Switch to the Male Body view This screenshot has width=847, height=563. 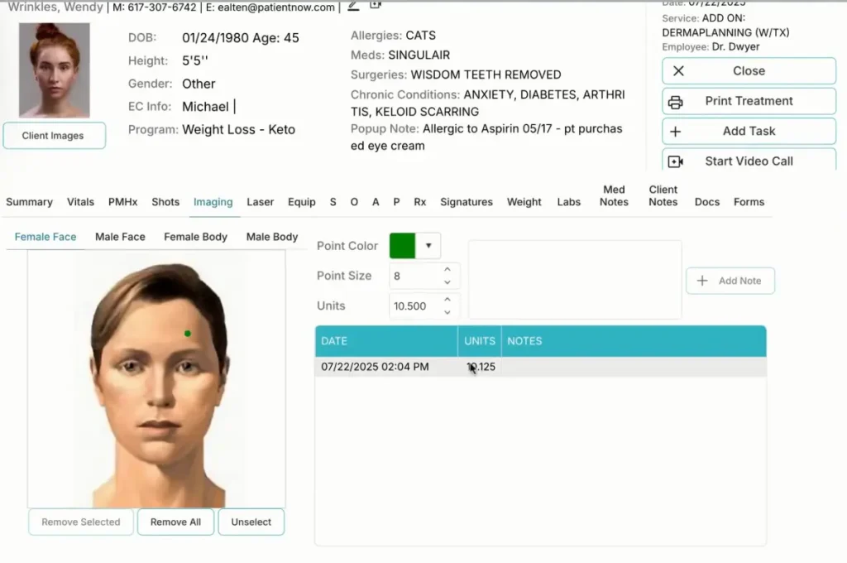[x=272, y=237]
